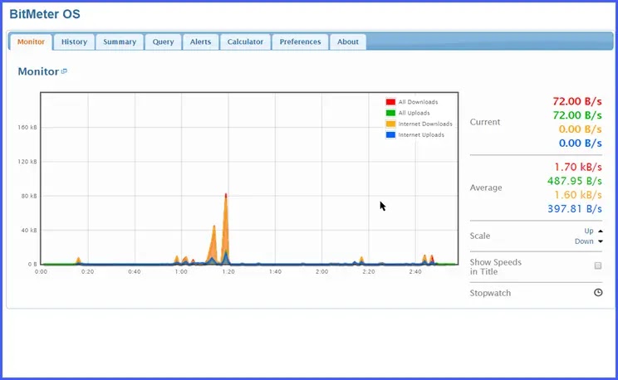Viewport: 618px width, 380px height.
Task: Click the green current 72.00 B/s value
Action: tap(577, 115)
